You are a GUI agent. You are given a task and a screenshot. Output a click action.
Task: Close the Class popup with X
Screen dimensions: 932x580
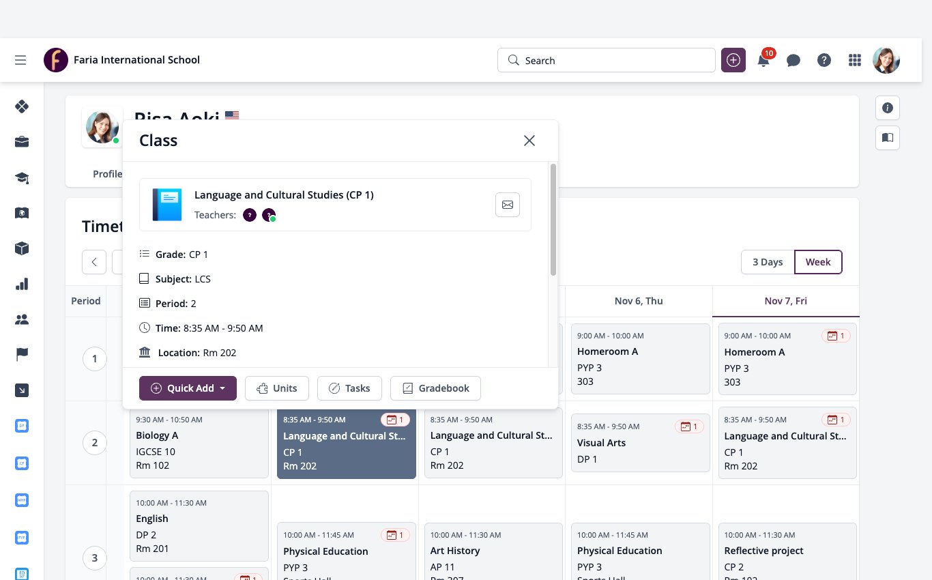click(x=529, y=141)
